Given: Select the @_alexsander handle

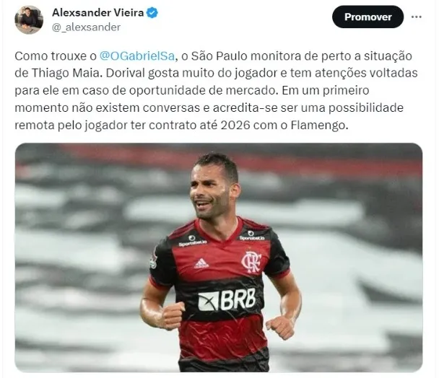Looking at the screenshot, I should [86, 27].
